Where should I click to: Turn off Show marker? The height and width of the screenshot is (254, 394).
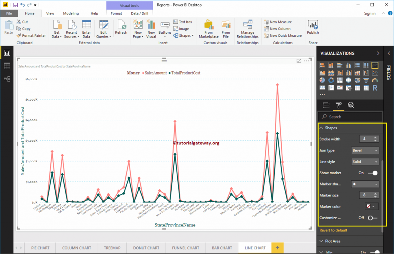tap(372, 173)
